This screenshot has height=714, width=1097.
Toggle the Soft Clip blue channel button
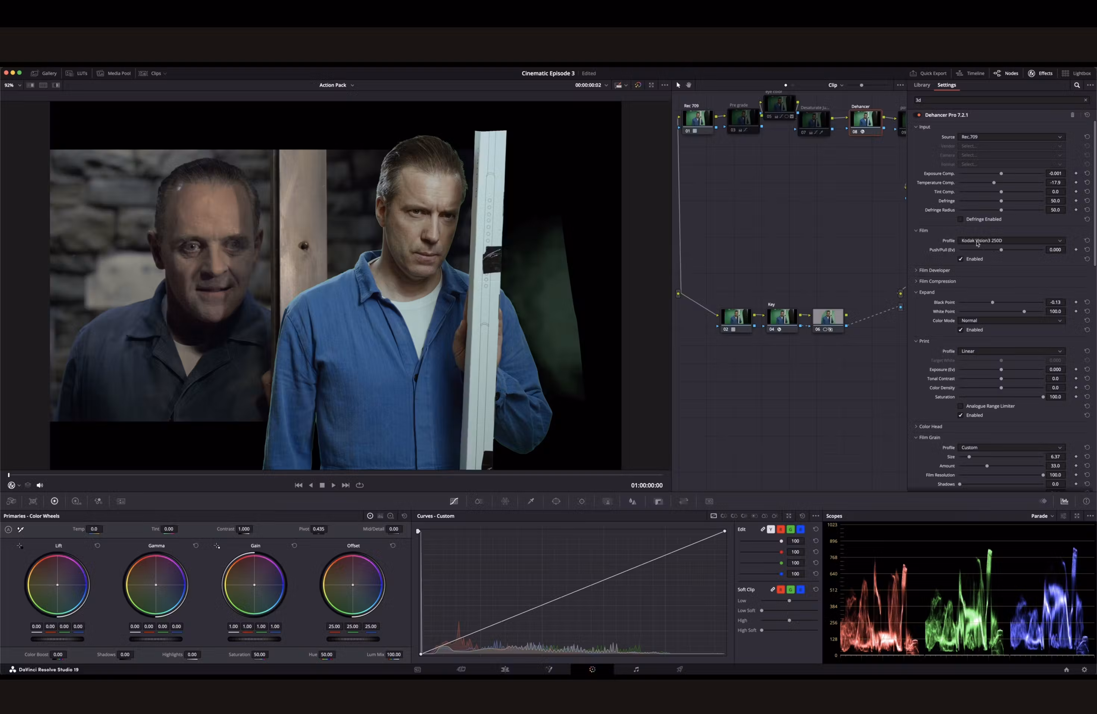point(801,590)
